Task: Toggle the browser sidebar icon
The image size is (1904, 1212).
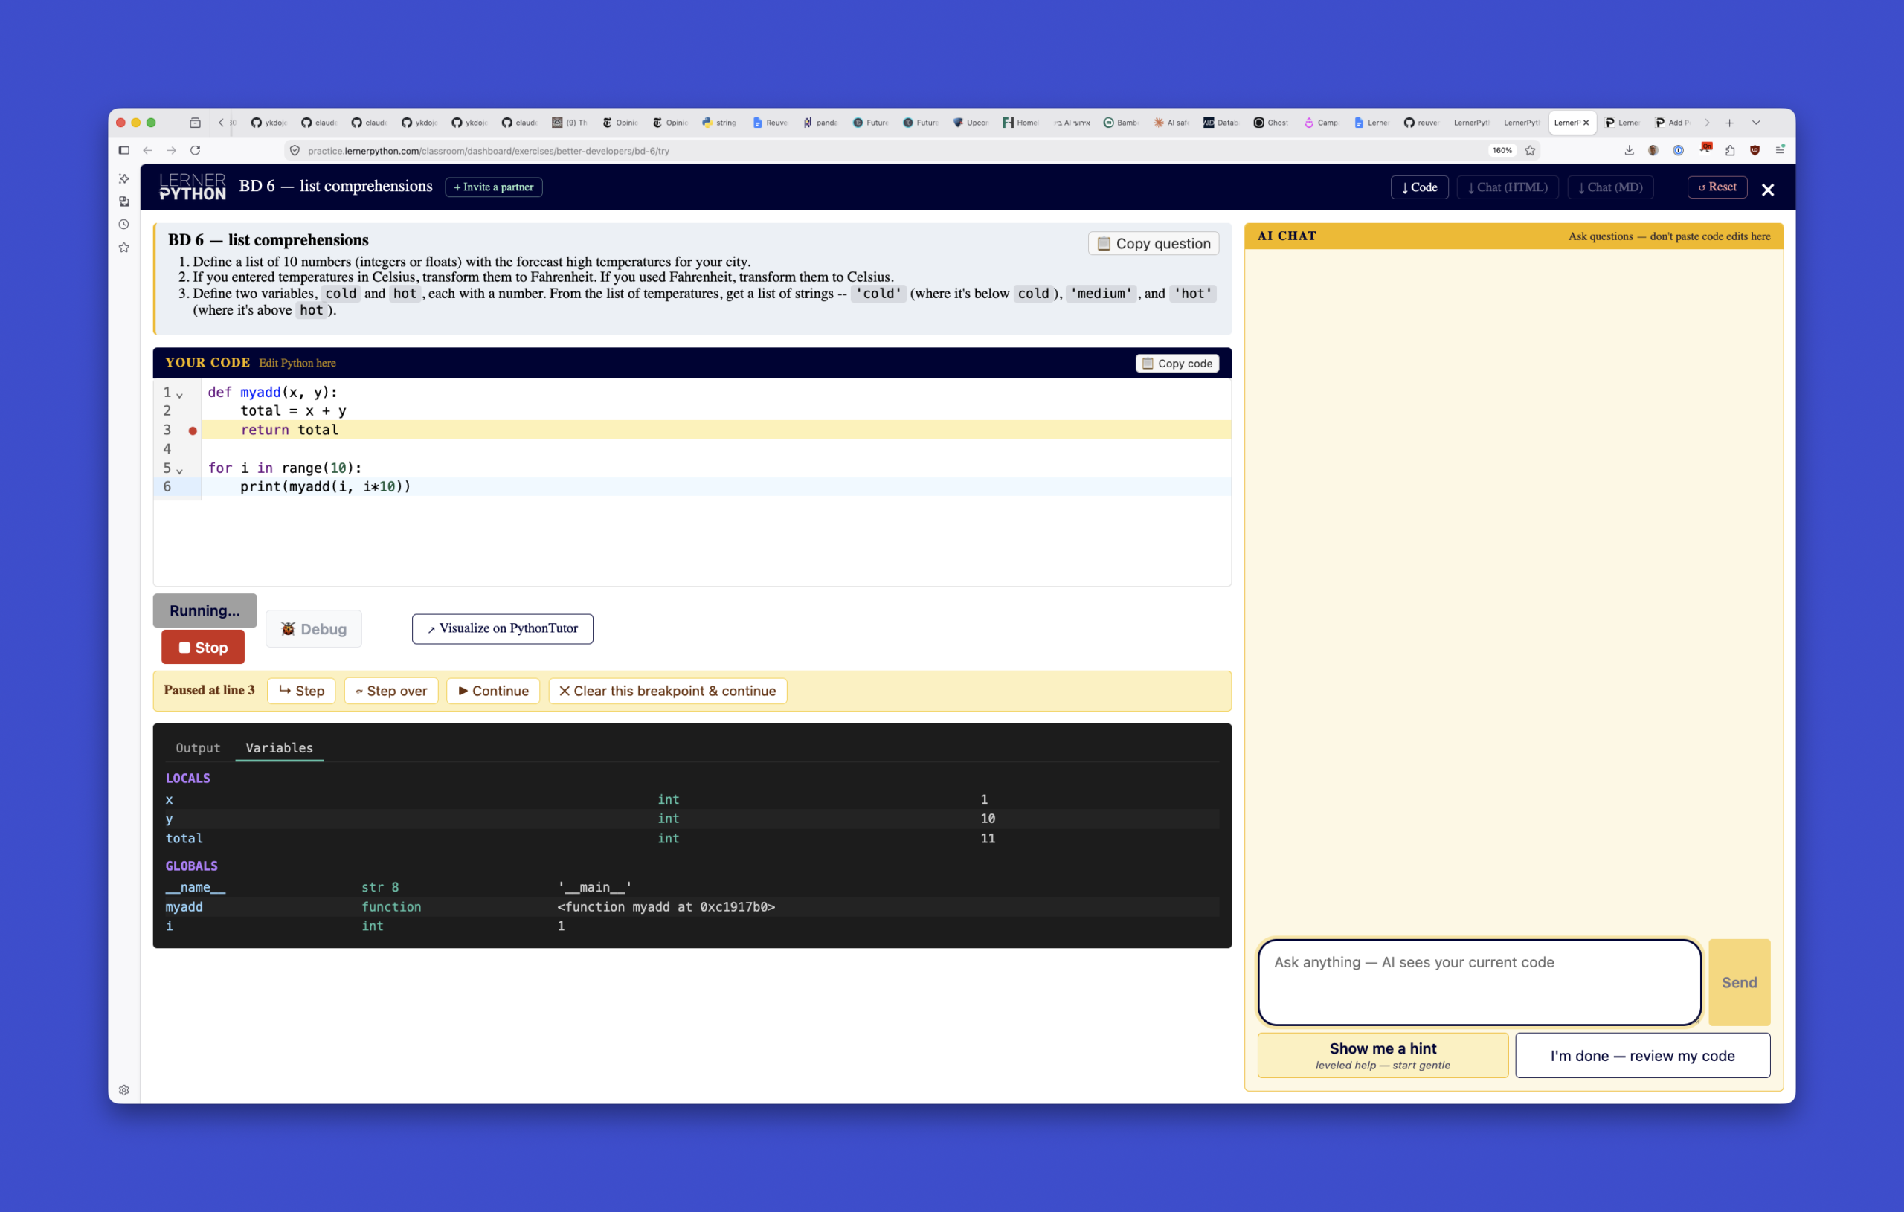Action: [124, 150]
